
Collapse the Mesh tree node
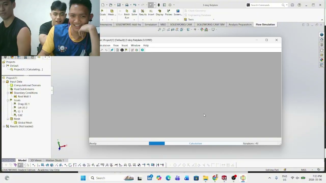8,119
